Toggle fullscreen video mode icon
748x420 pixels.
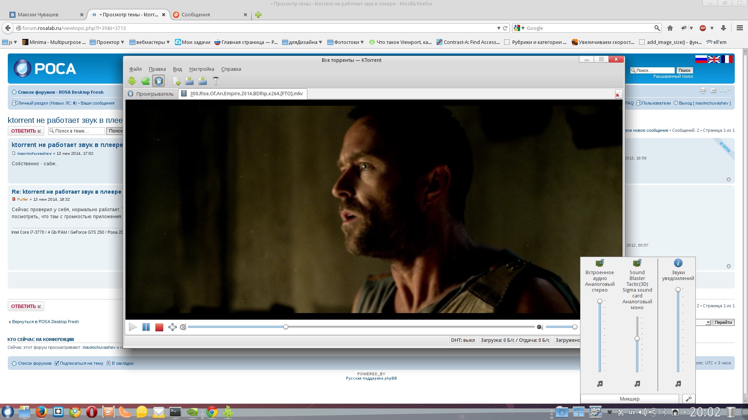(172, 327)
